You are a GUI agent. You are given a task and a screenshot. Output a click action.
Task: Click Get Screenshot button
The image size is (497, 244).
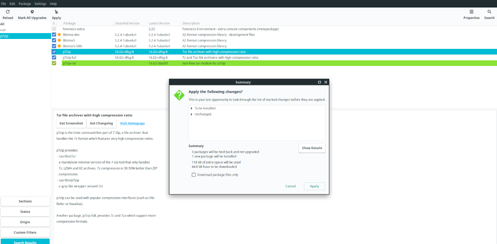pyautogui.click(x=71, y=123)
